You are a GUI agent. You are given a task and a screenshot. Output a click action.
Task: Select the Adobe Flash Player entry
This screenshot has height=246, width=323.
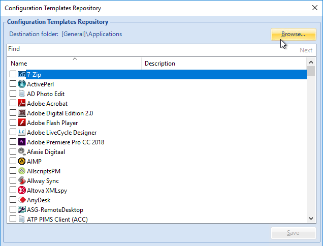(x=52, y=123)
